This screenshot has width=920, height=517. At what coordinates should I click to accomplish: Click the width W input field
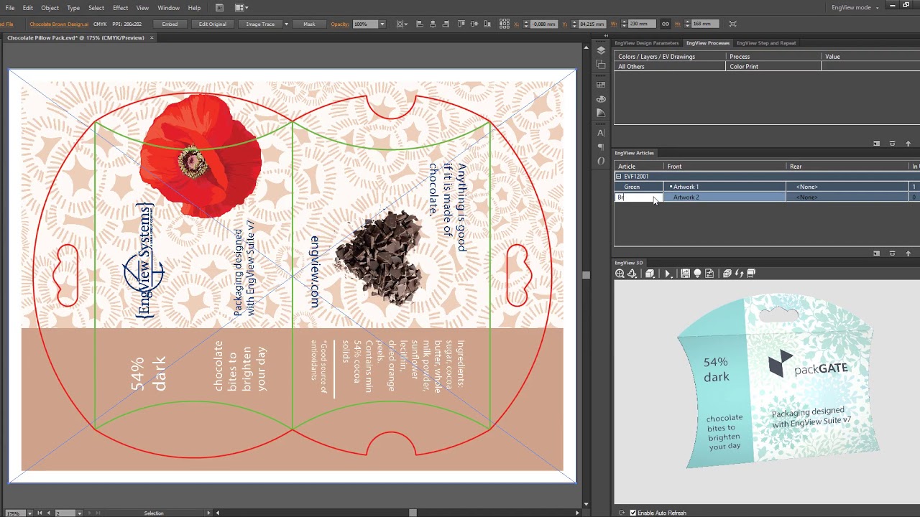click(x=642, y=24)
